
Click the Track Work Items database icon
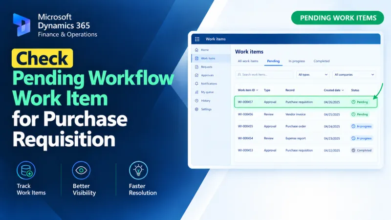click(x=26, y=170)
